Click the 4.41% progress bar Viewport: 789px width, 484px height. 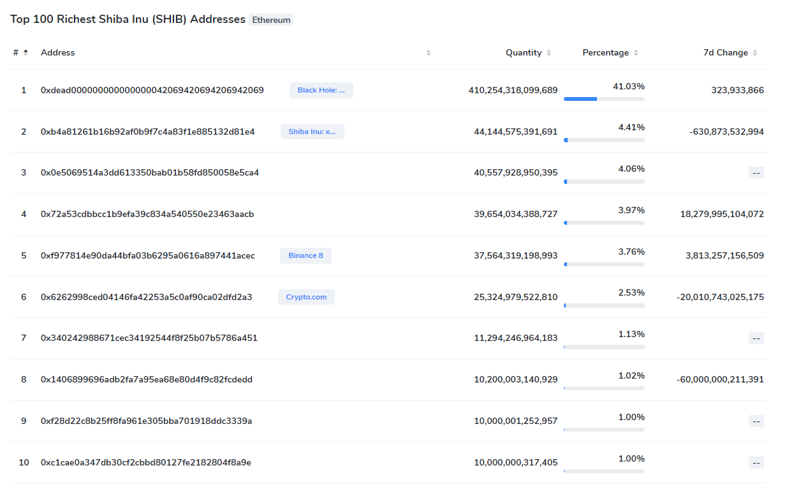point(604,140)
